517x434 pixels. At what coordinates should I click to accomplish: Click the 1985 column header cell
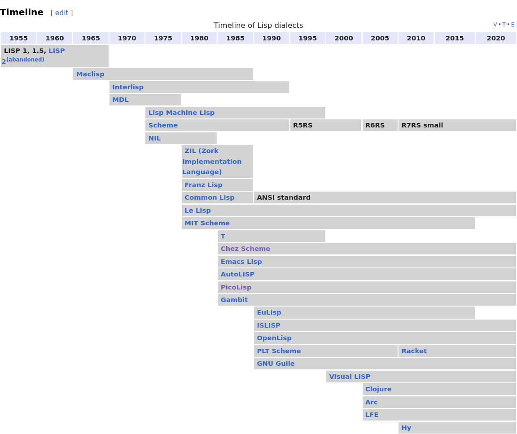235,38
